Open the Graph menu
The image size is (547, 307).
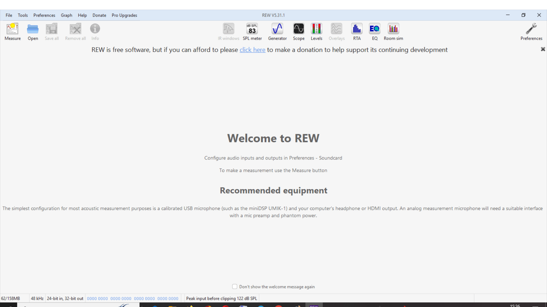[66, 15]
